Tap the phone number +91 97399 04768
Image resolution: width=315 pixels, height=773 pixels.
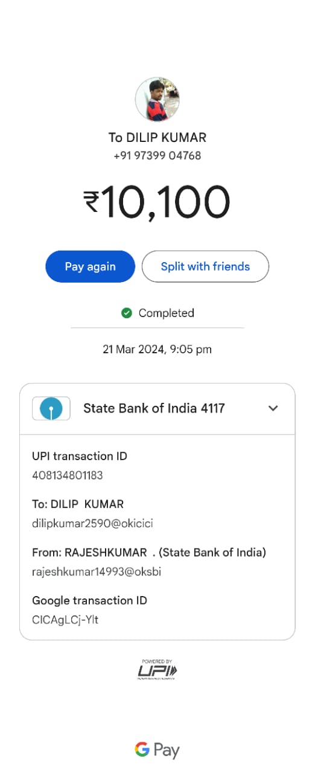pos(157,156)
